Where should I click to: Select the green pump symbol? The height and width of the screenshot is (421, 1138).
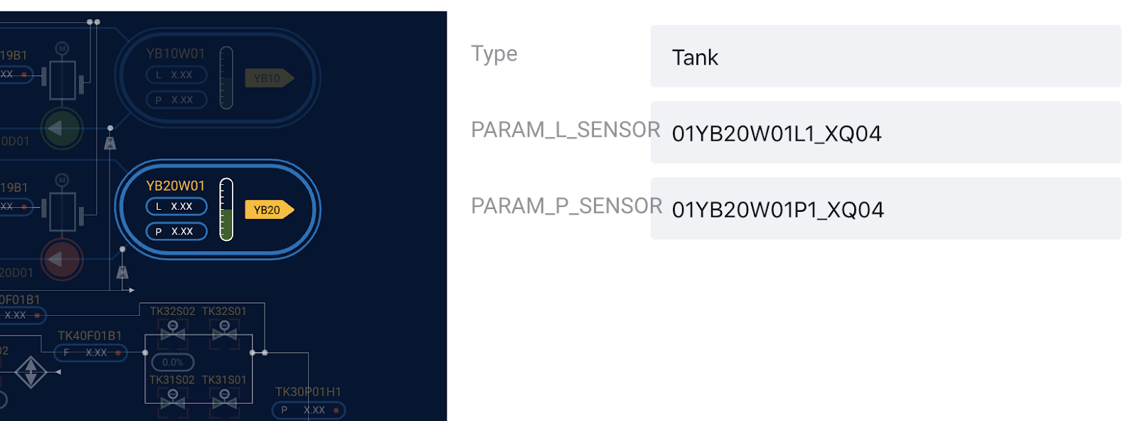(62, 129)
